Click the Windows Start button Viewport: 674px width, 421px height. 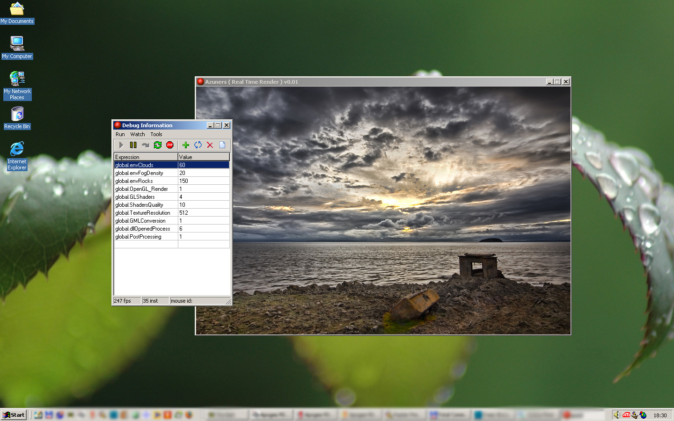click(x=14, y=415)
